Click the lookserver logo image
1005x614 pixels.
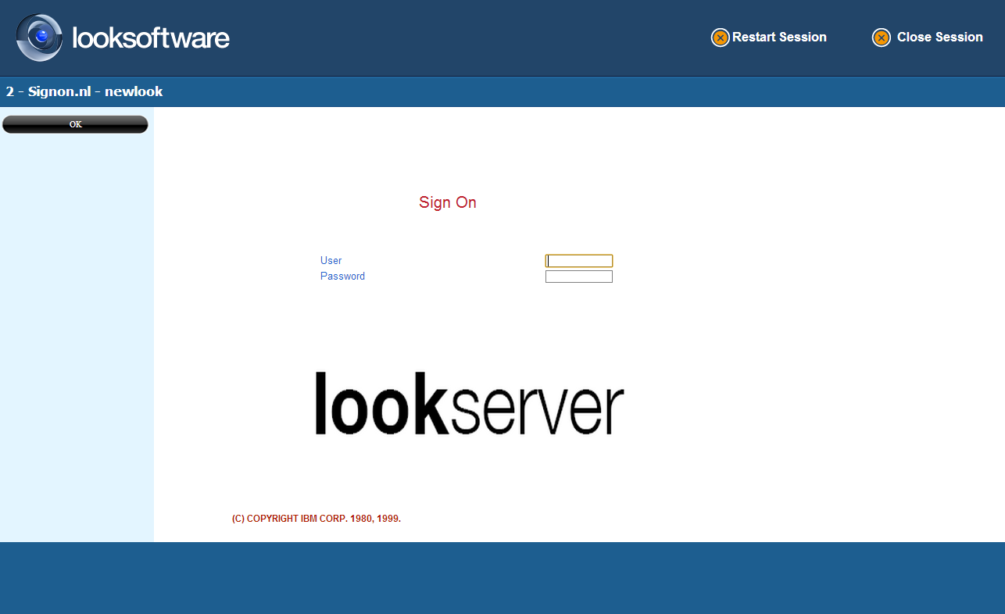click(469, 403)
